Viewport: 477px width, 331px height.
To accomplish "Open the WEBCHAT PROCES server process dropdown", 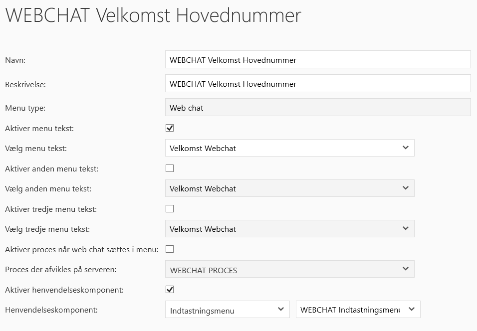I will coord(289,270).
